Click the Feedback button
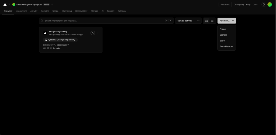The image size is (276, 135). 225,5
